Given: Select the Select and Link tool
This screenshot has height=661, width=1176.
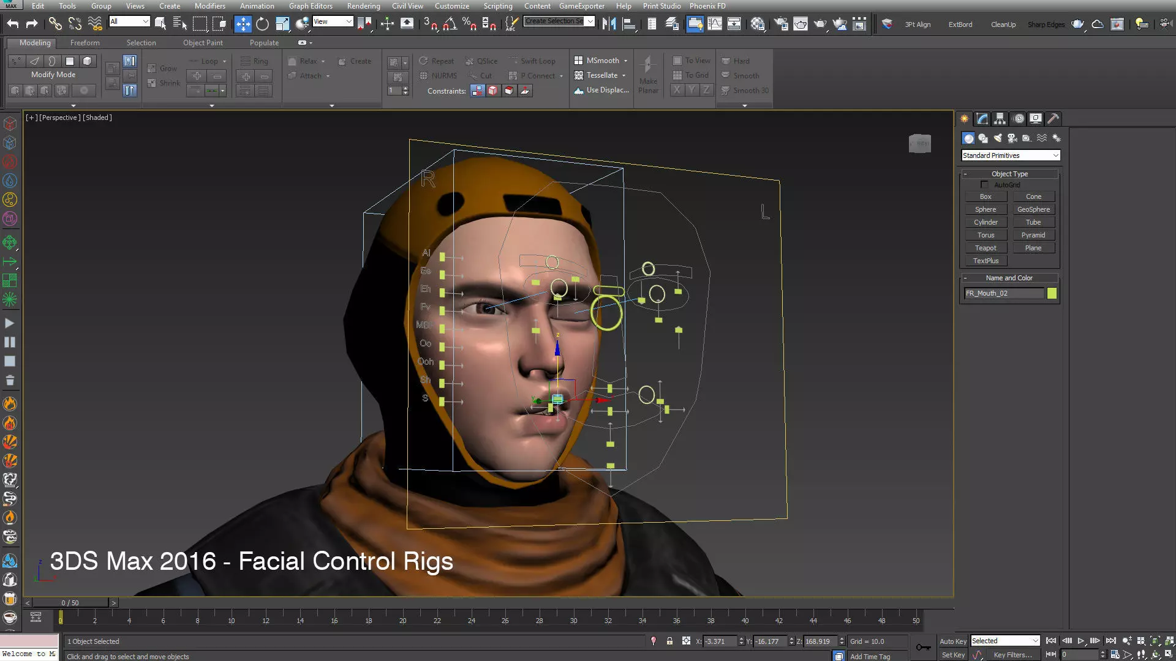Looking at the screenshot, I should [x=55, y=24].
